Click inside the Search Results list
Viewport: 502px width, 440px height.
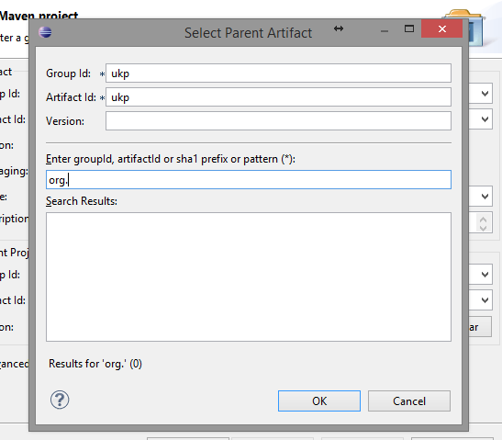point(249,276)
